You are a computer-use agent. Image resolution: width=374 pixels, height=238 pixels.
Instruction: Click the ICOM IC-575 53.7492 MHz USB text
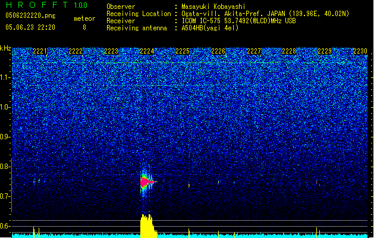click(238, 21)
